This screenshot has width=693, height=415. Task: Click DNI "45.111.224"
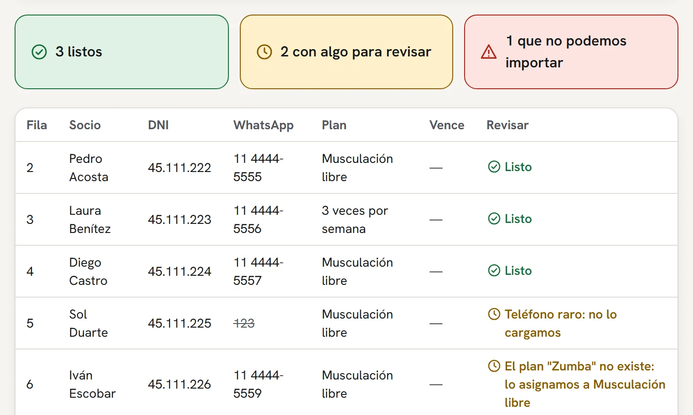(180, 272)
